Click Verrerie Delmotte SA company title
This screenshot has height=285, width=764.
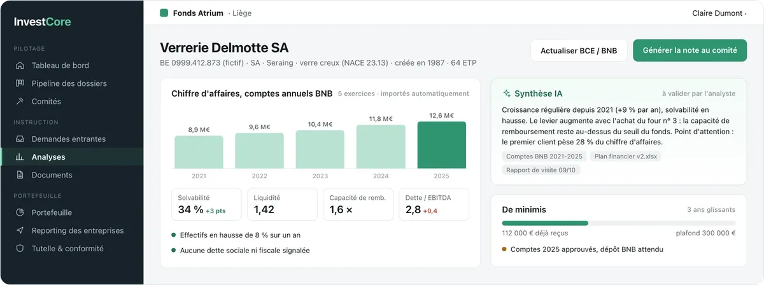click(224, 48)
